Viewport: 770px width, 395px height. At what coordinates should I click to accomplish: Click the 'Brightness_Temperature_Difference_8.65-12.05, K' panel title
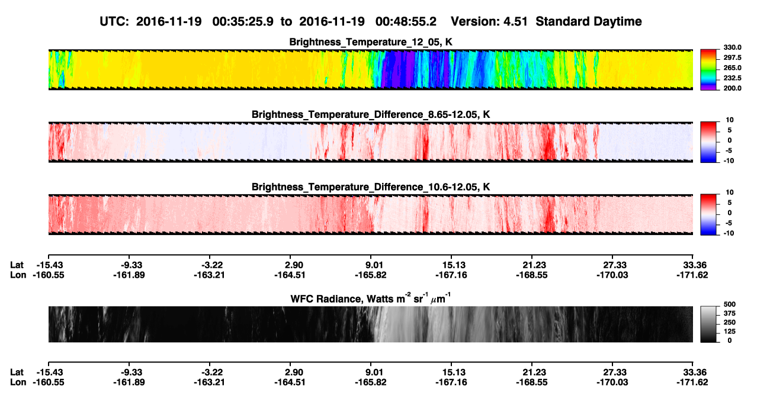pyautogui.click(x=371, y=114)
